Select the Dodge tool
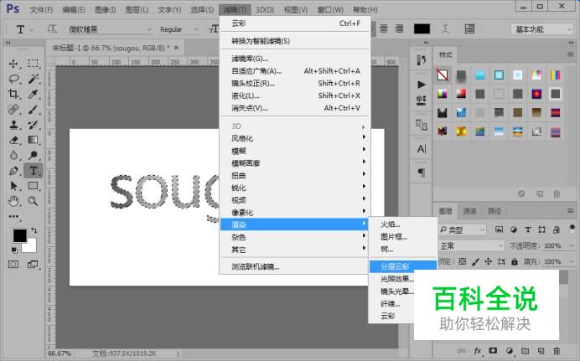The height and width of the screenshot is (361, 580). click(34, 155)
